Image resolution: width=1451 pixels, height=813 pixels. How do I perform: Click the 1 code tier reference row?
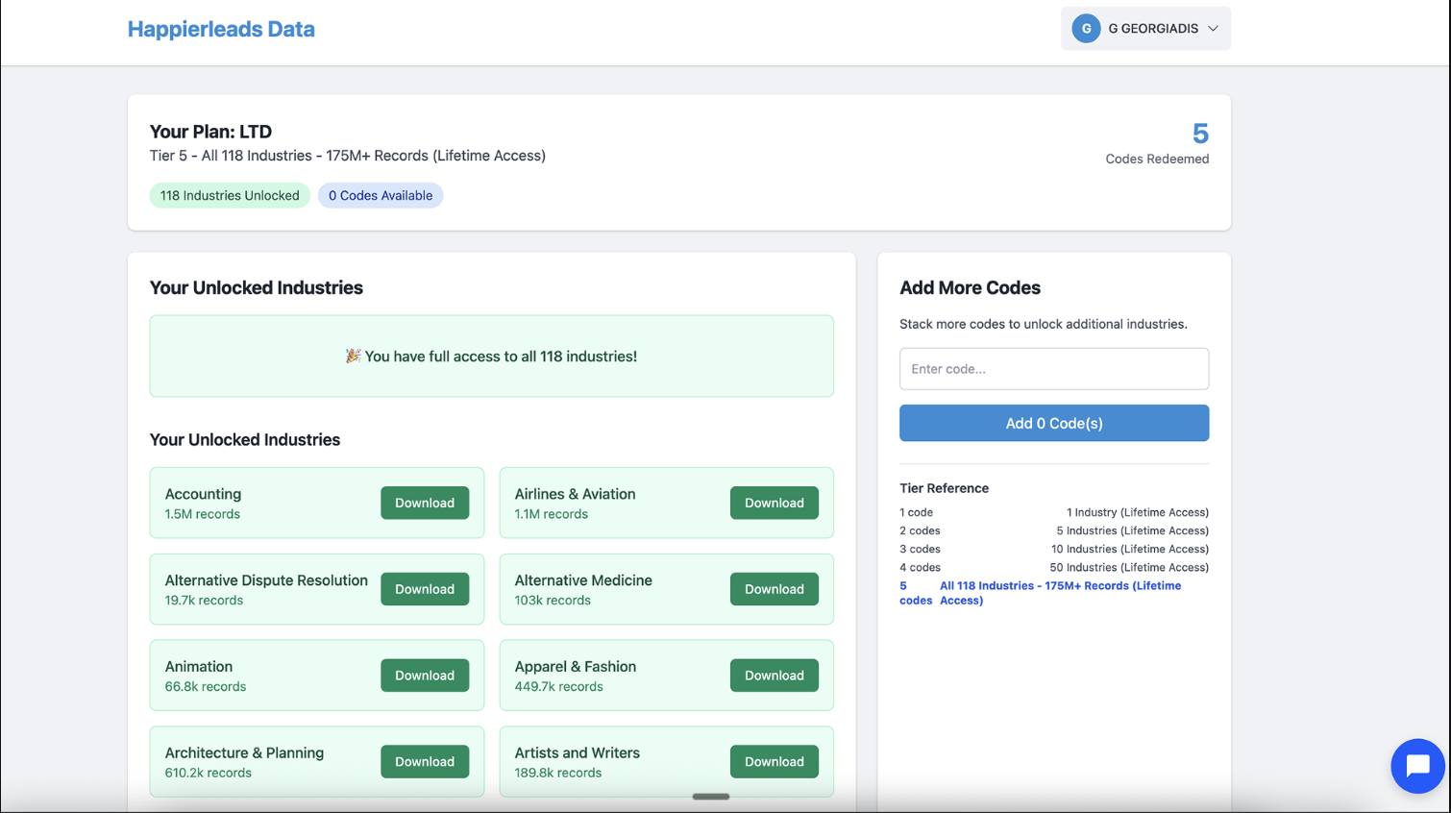[1054, 512]
